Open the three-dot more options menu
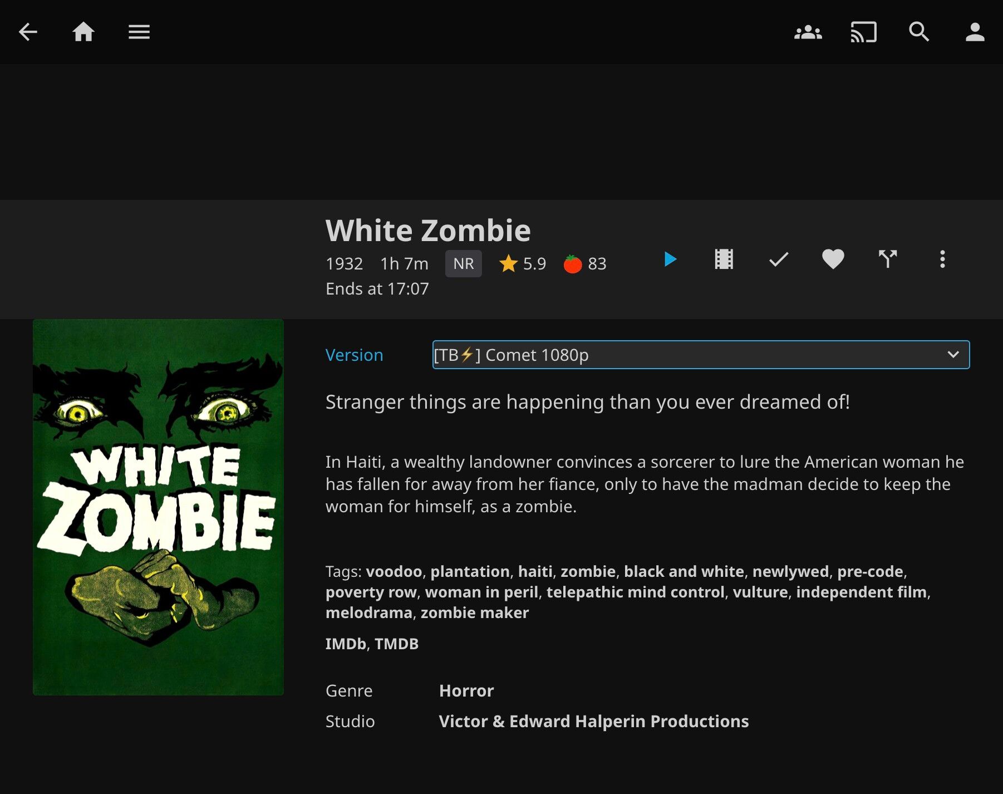 (x=942, y=259)
